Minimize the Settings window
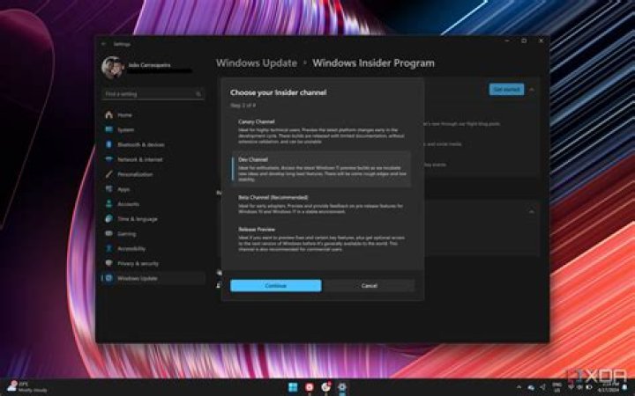 click(x=506, y=40)
